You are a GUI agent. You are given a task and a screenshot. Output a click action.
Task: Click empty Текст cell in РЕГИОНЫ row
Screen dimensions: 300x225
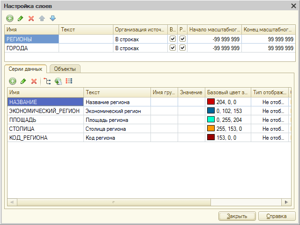(86, 39)
